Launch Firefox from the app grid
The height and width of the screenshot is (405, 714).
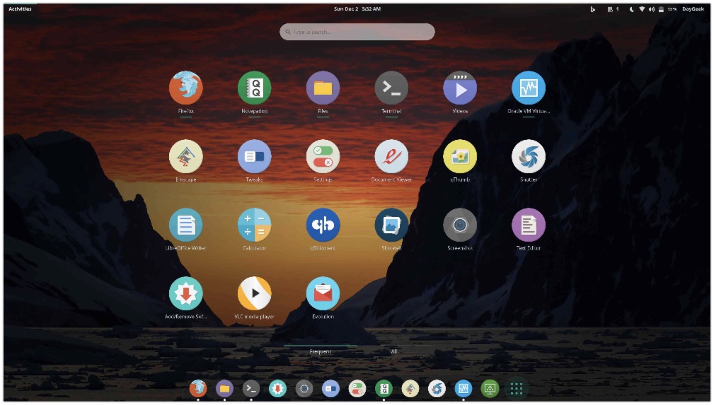coord(185,88)
